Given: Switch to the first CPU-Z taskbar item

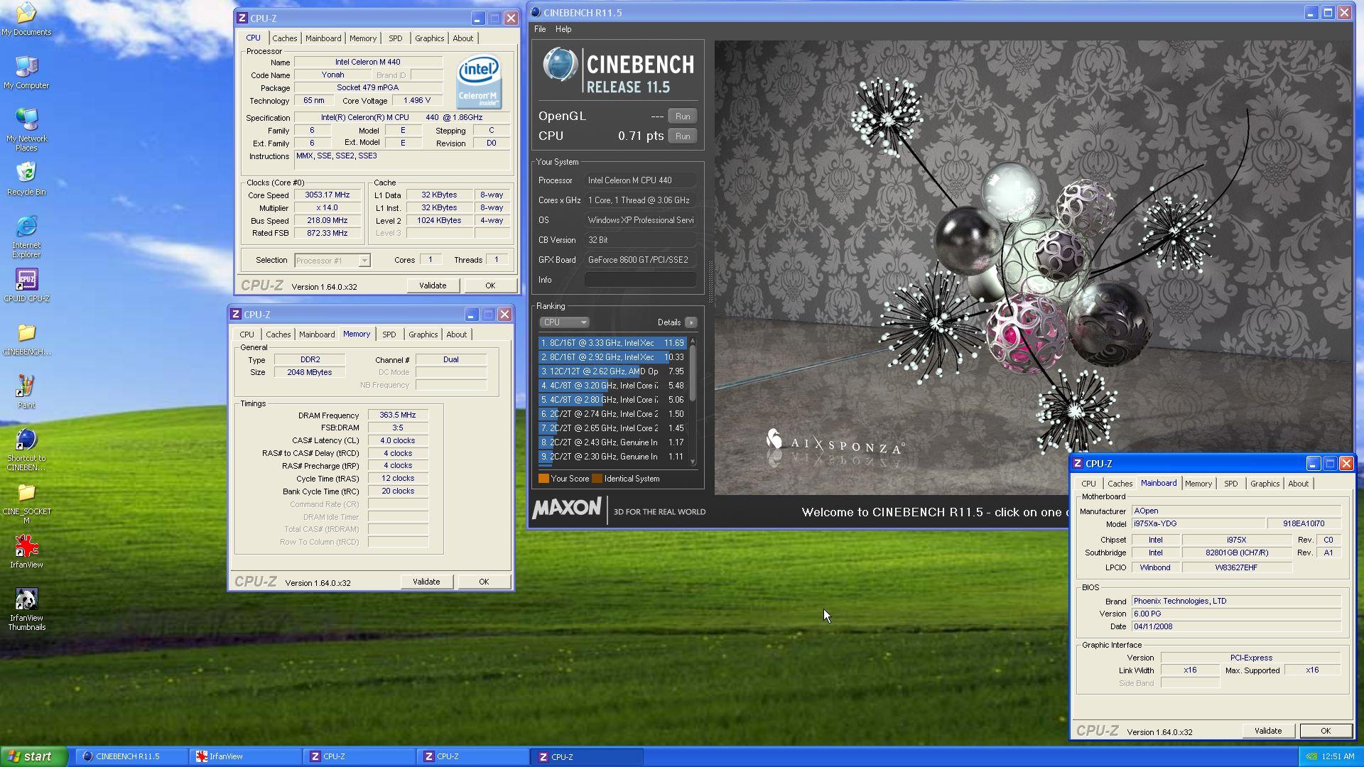Looking at the screenshot, I should [359, 756].
